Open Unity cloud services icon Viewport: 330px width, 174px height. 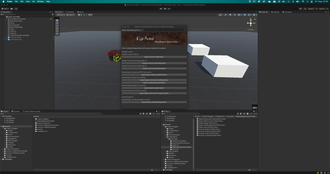(12, 9)
